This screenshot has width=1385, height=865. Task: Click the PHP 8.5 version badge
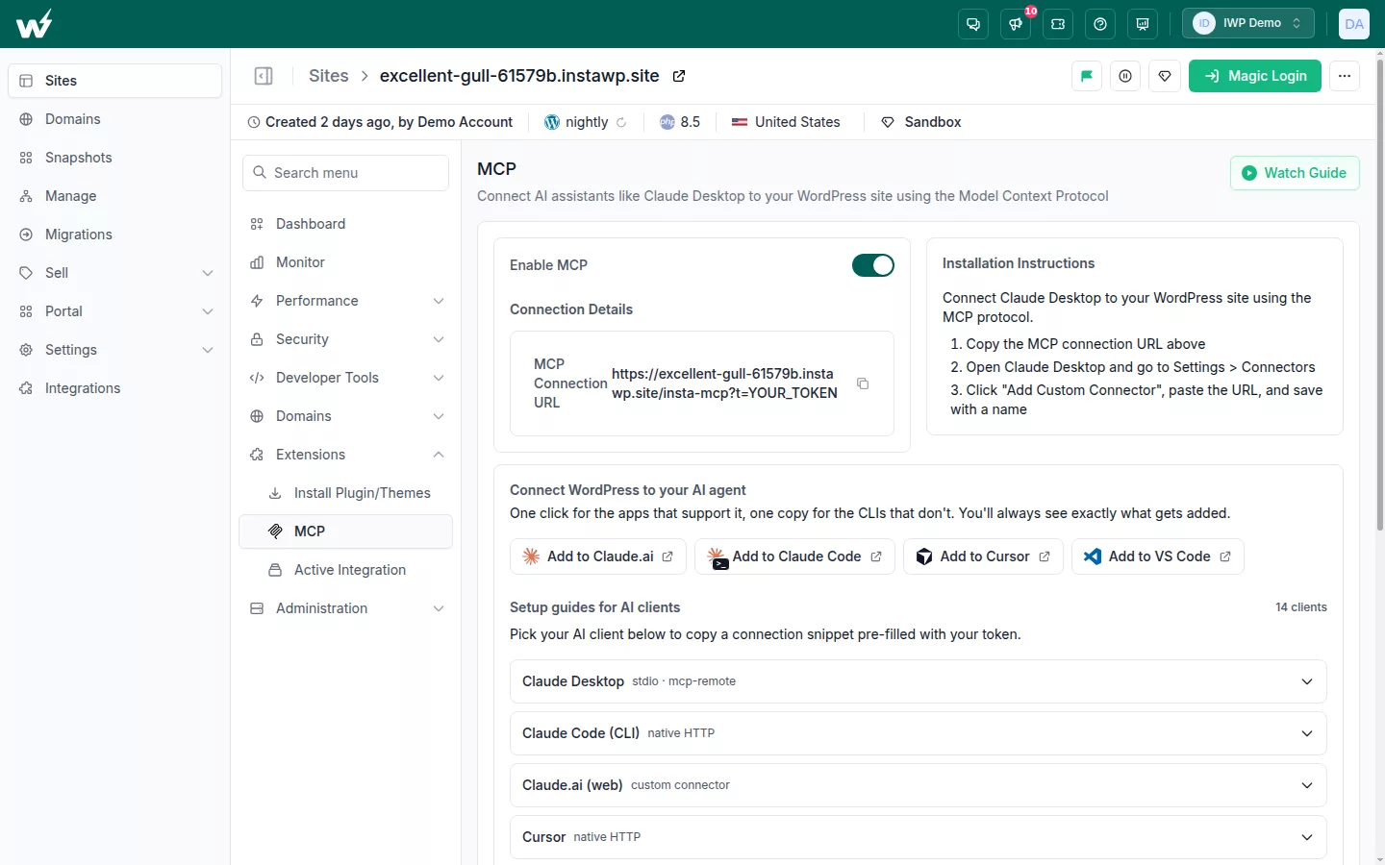pyautogui.click(x=680, y=122)
